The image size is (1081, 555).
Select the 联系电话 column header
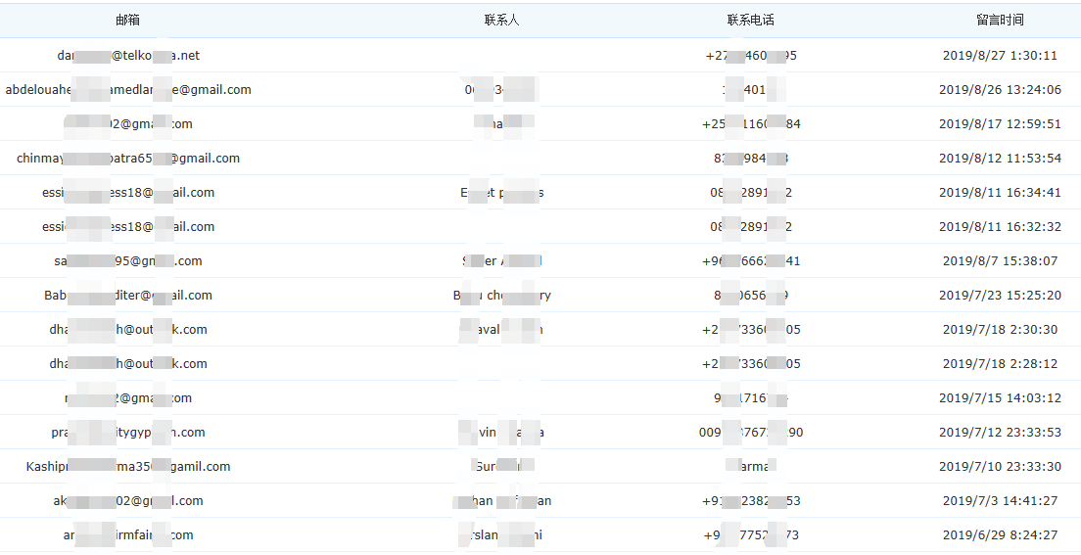(x=750, y=20)
